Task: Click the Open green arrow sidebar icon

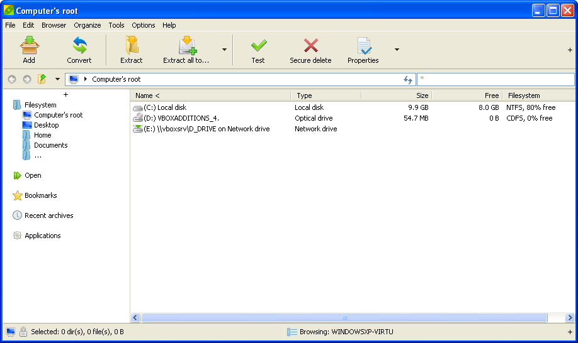Action: click(x=17, y=175)
